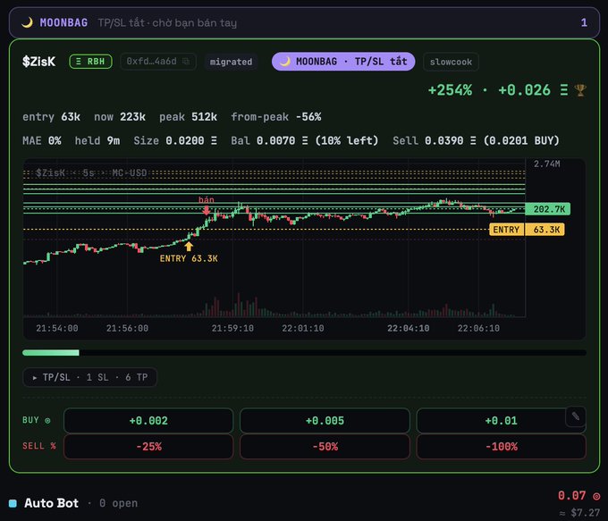Click the 'now 223k' stat

point(120,117)
